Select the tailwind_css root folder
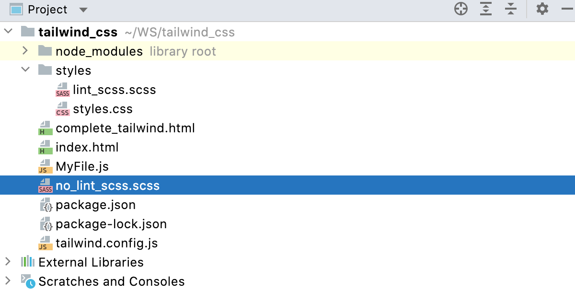The width and height of the screenshot is (575, 303). (78, 32)
